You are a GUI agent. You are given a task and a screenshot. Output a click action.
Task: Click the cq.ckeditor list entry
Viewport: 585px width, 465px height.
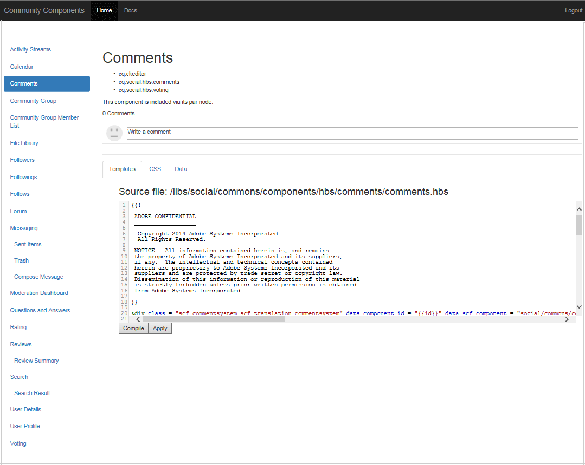132,74
